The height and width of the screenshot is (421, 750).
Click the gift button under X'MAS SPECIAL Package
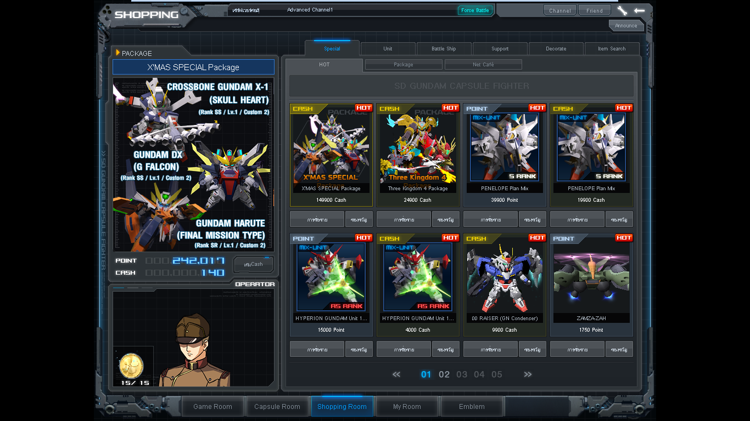coord(359,219)
